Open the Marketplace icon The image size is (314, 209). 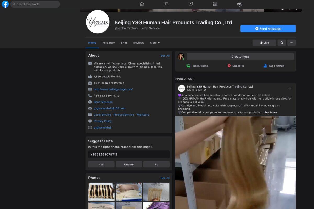pyautogui.click(x=215, y=4)
